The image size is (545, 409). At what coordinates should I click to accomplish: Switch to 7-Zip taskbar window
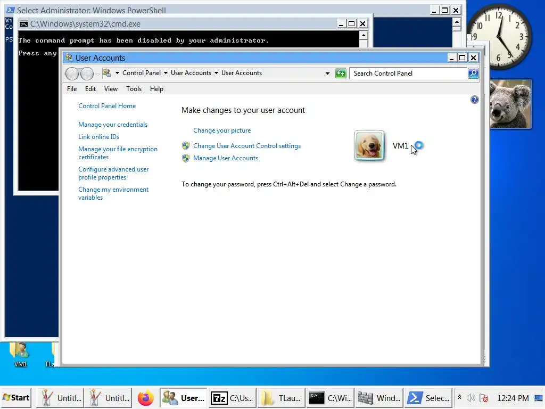[233, 398]
